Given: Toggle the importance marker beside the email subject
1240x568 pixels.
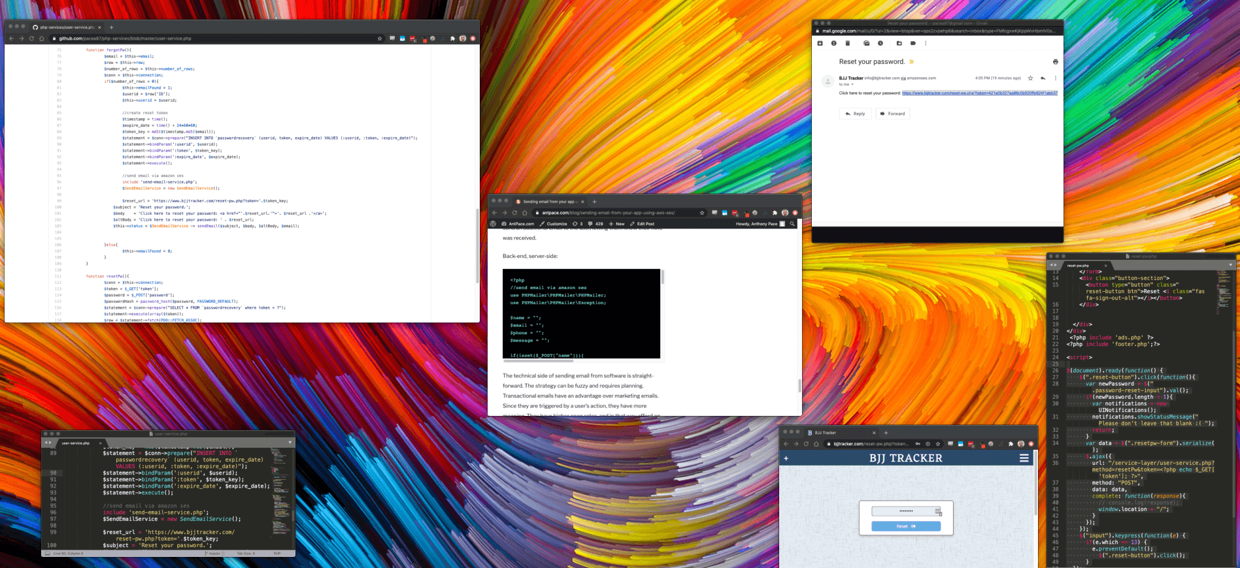Looking at the screenshot, I should 911,61.
